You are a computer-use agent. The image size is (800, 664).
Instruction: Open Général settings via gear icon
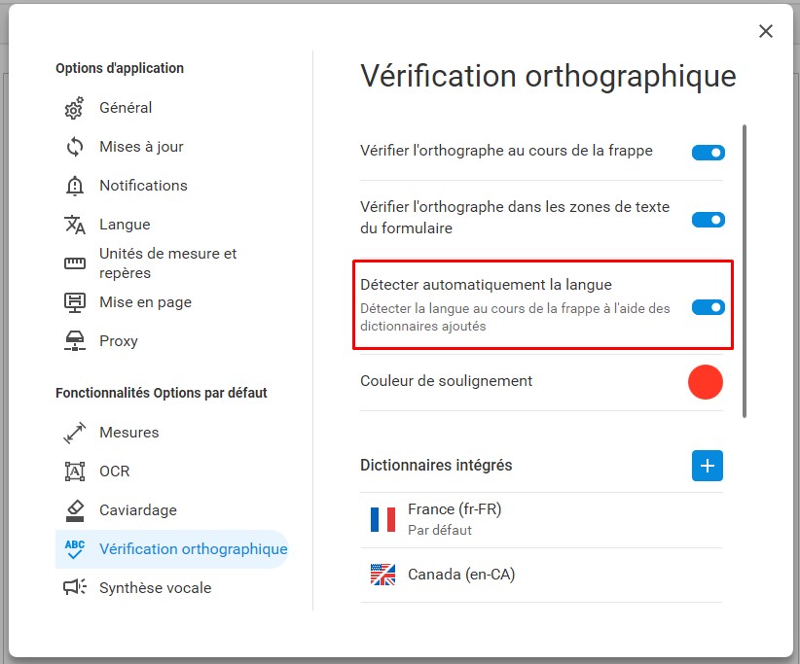point(75,108)
